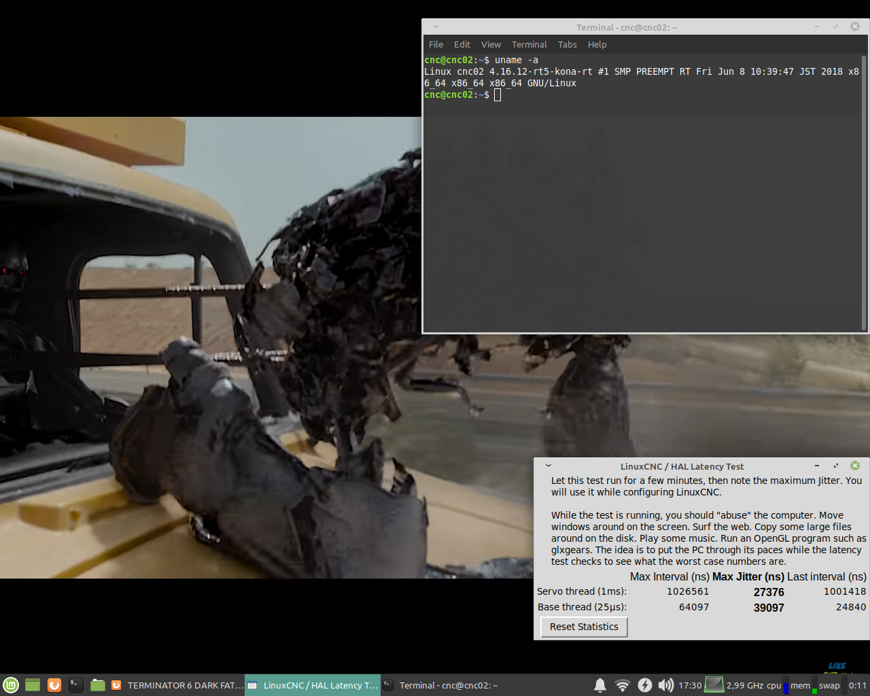Image resolution: width=870 pixels, height=696 pixels.
Task: Open volume control speaker icon
Action: (x=666, y=685)
